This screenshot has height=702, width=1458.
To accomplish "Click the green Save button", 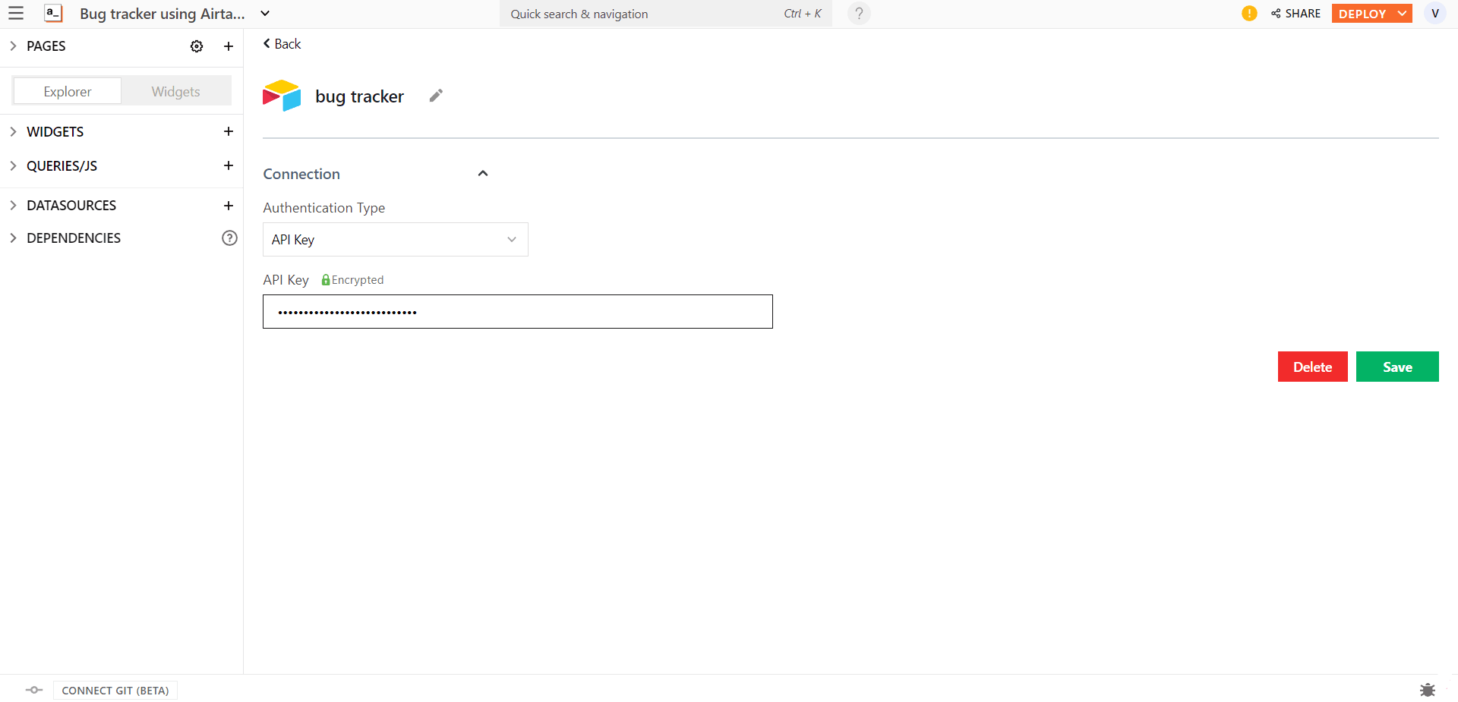I will coord(1396,367).
